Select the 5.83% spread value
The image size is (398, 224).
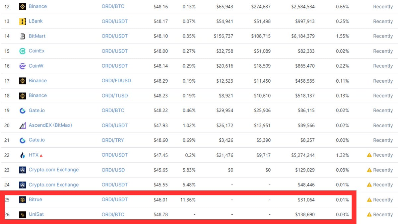[189, 170]
